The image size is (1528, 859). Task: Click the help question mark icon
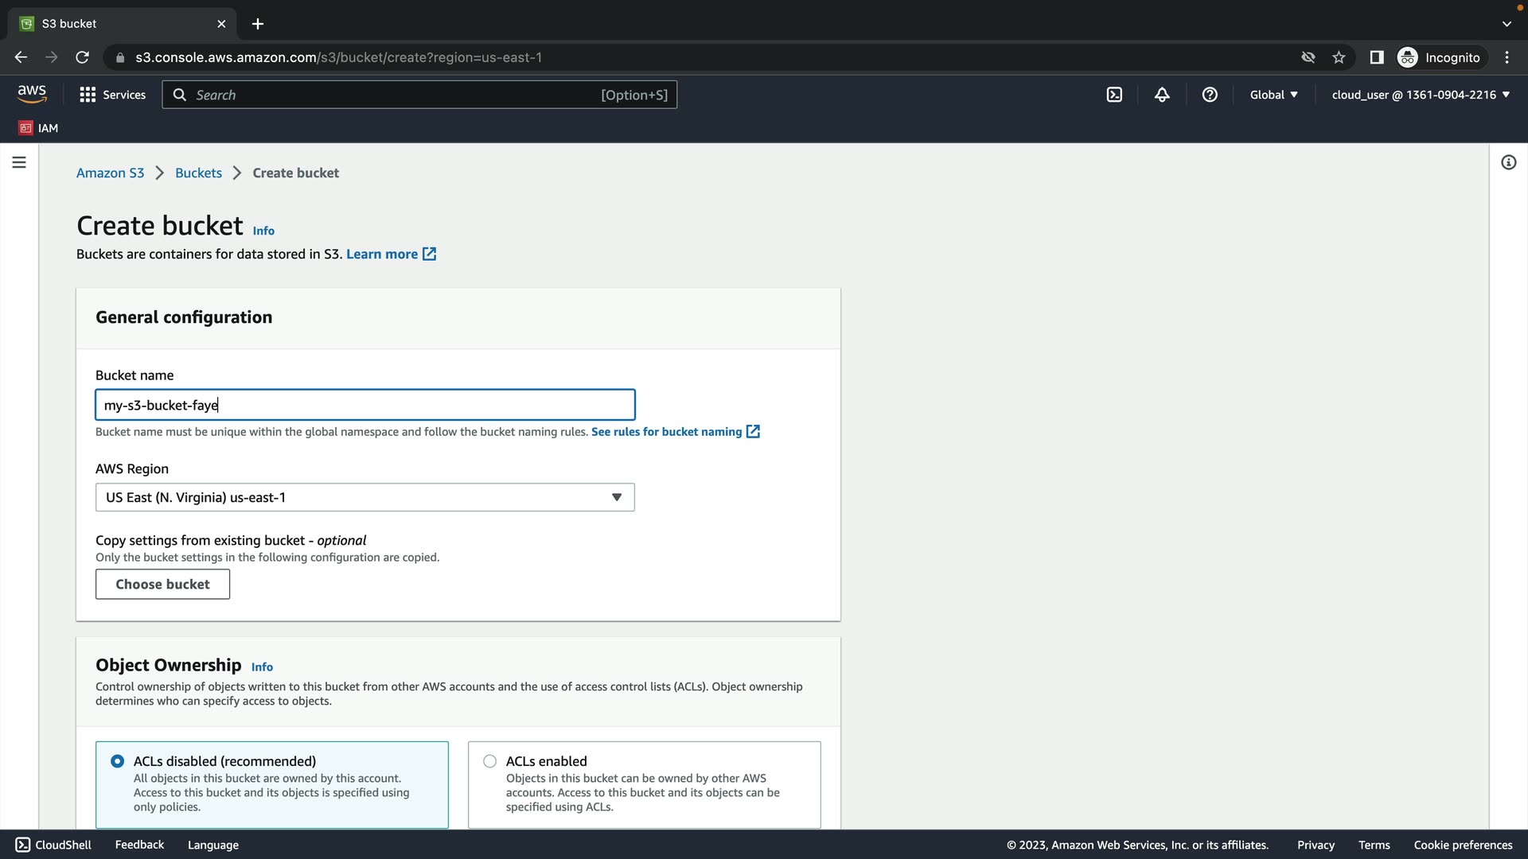pyautogui.click(x=1210, y=95)
